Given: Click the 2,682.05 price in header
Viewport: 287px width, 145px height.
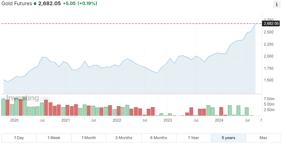Looking at the screenshot, I should pos(50,4).
